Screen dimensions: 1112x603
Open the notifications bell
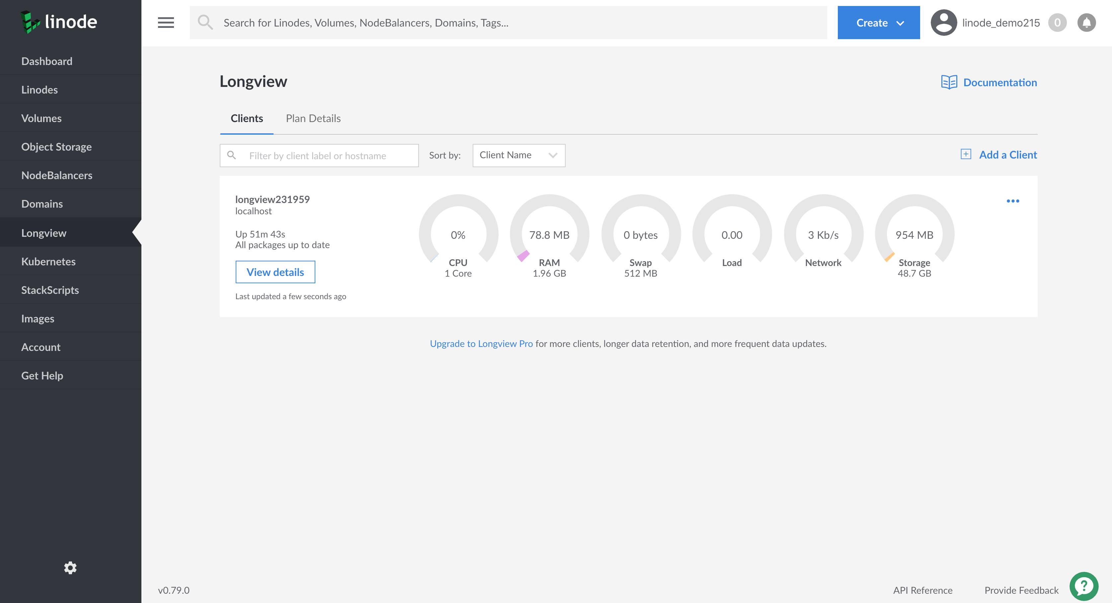coord(1086,23)
